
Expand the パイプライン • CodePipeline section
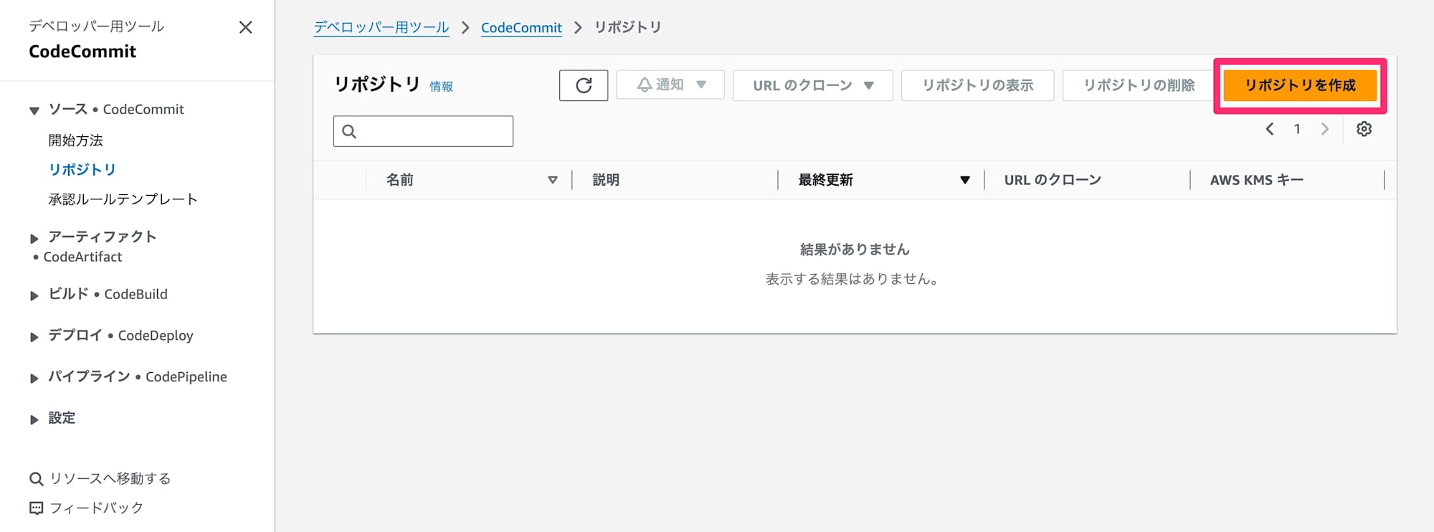point(34,378)
